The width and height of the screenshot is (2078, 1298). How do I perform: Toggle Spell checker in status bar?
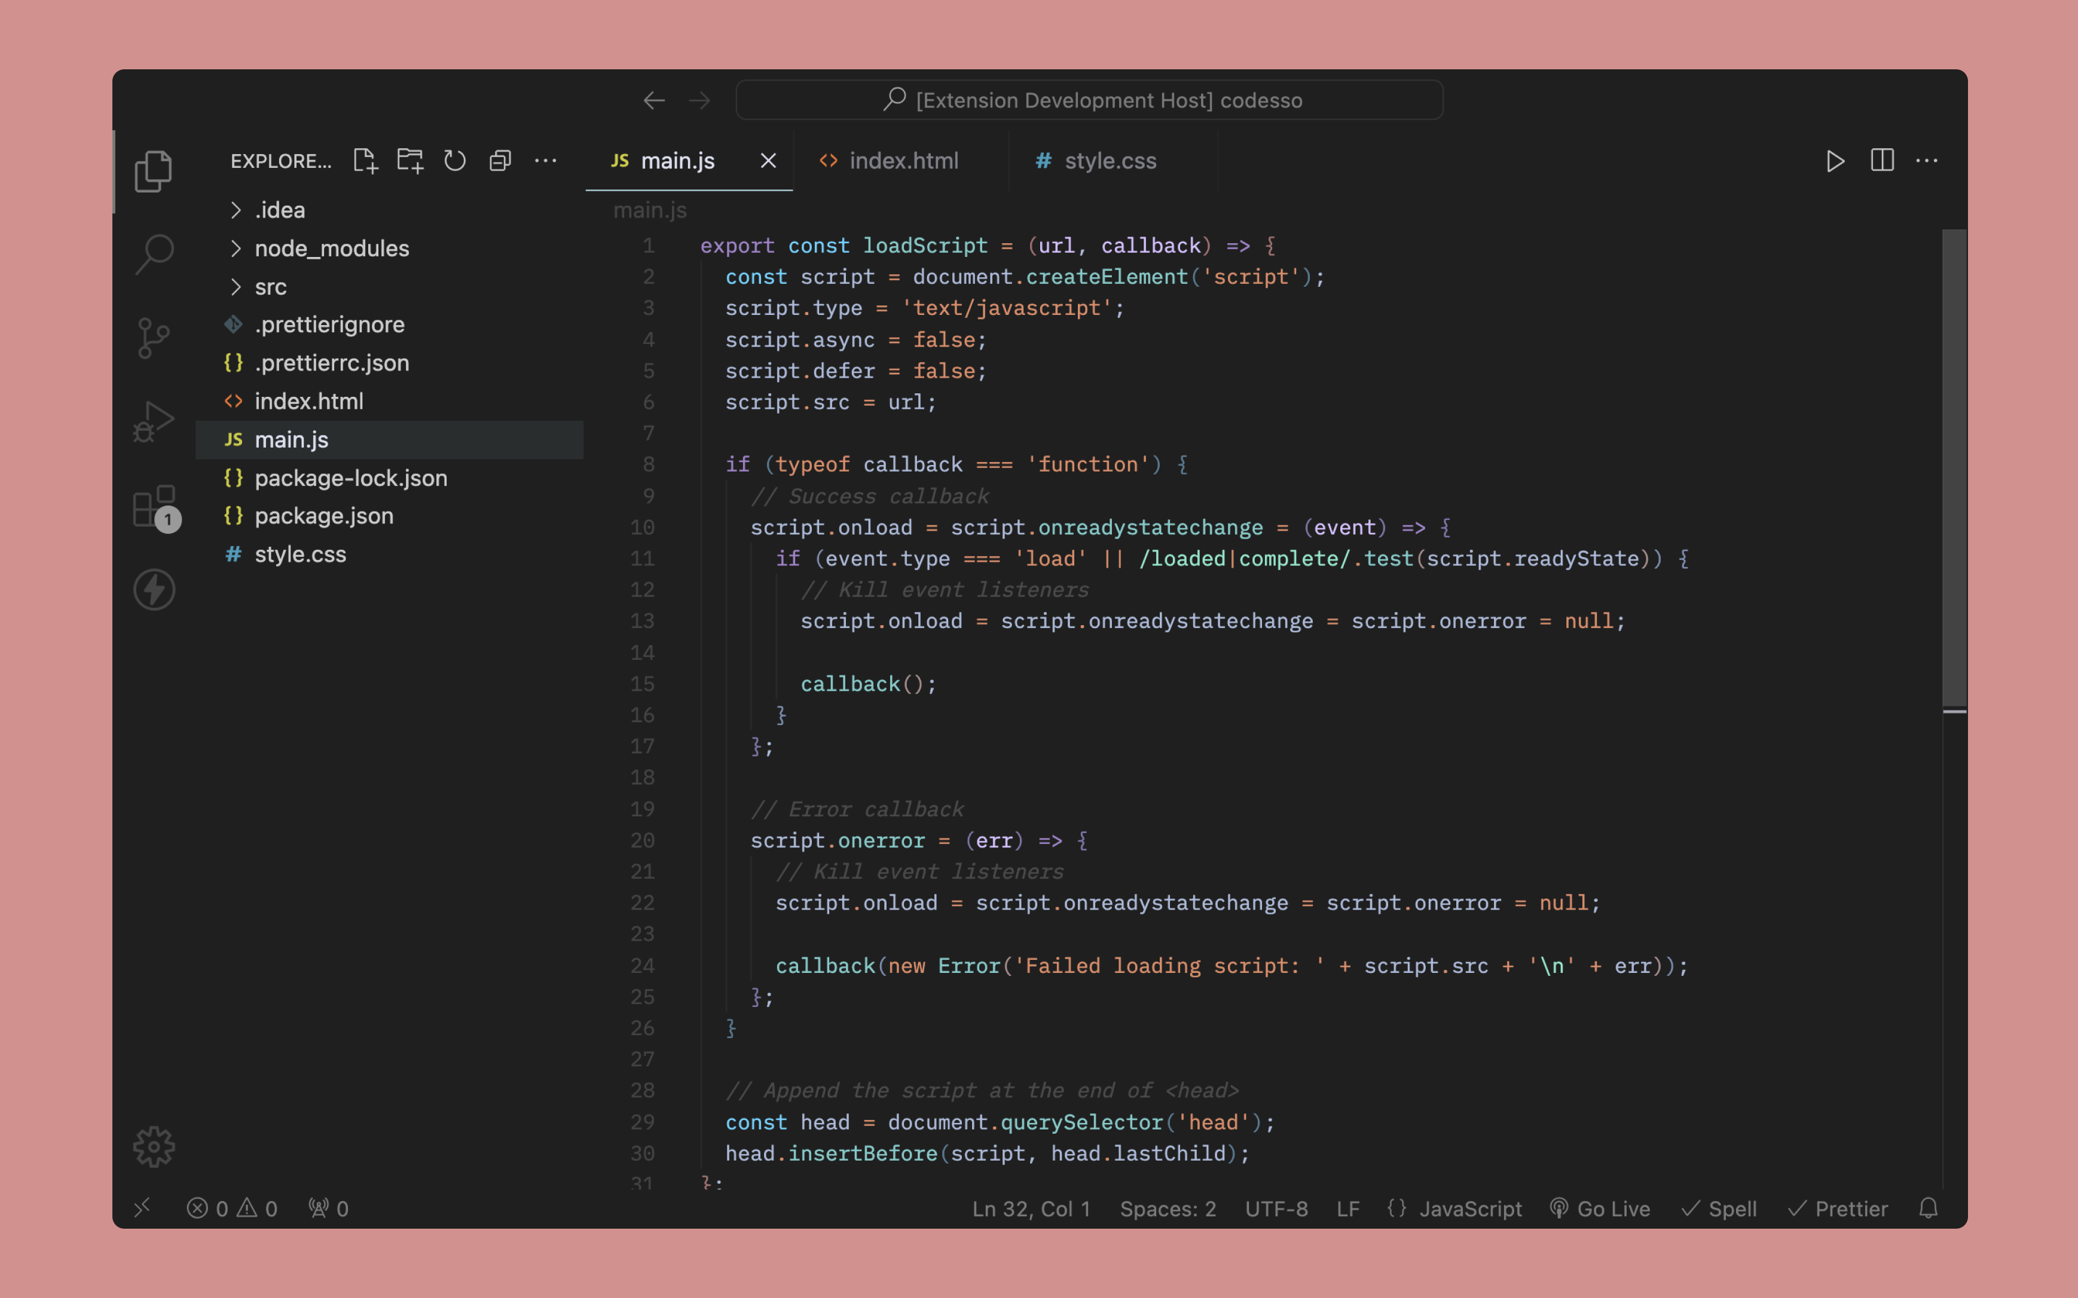pyautogui.click(x=1719, y=1208)
